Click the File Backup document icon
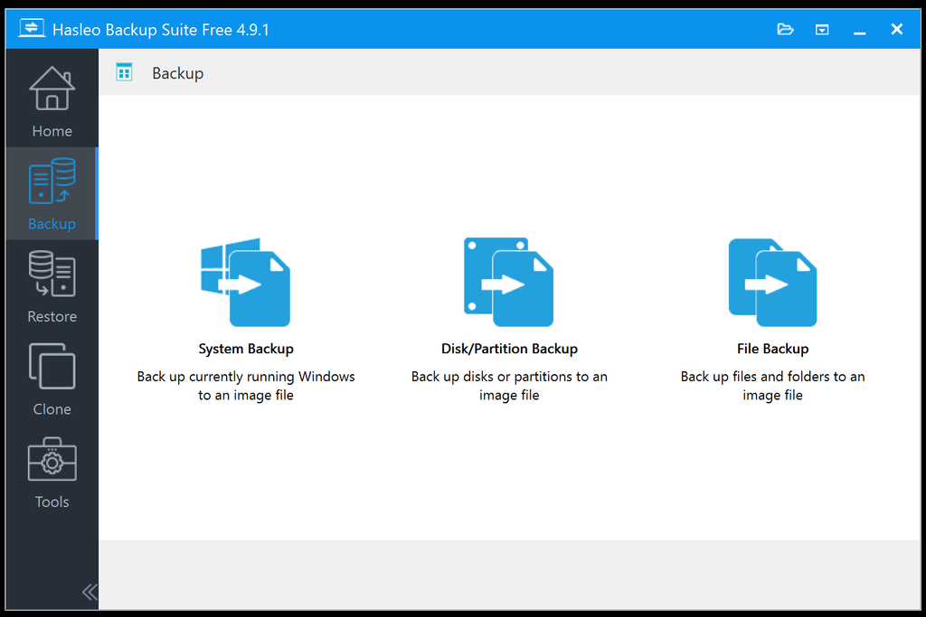 point(772,281)
